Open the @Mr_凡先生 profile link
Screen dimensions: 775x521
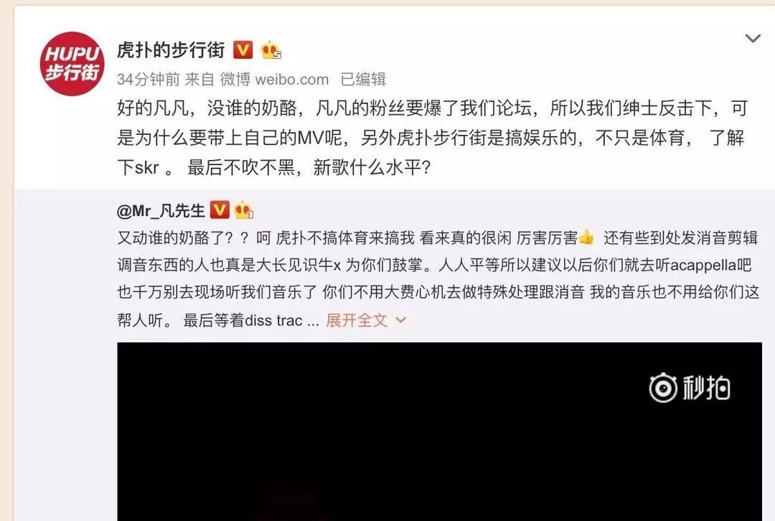(161, 210)
